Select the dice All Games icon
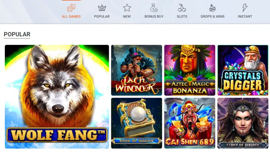Image resolution: width=270 pixels, height=152 pixels. [x=71, y=8]
